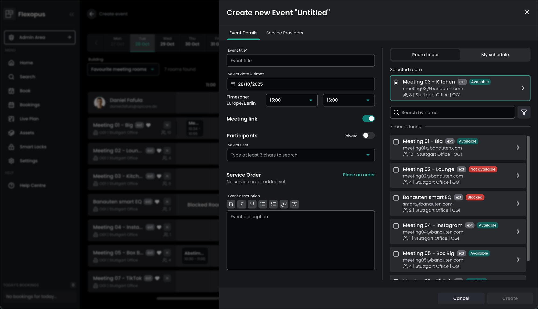Toggle italic text formatting
Image resolution: width=538 pixels, height=309 pixels.
(x=241, y=204)
